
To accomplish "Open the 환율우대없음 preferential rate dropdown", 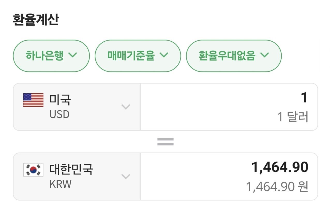I will click(x=234, y=56).
